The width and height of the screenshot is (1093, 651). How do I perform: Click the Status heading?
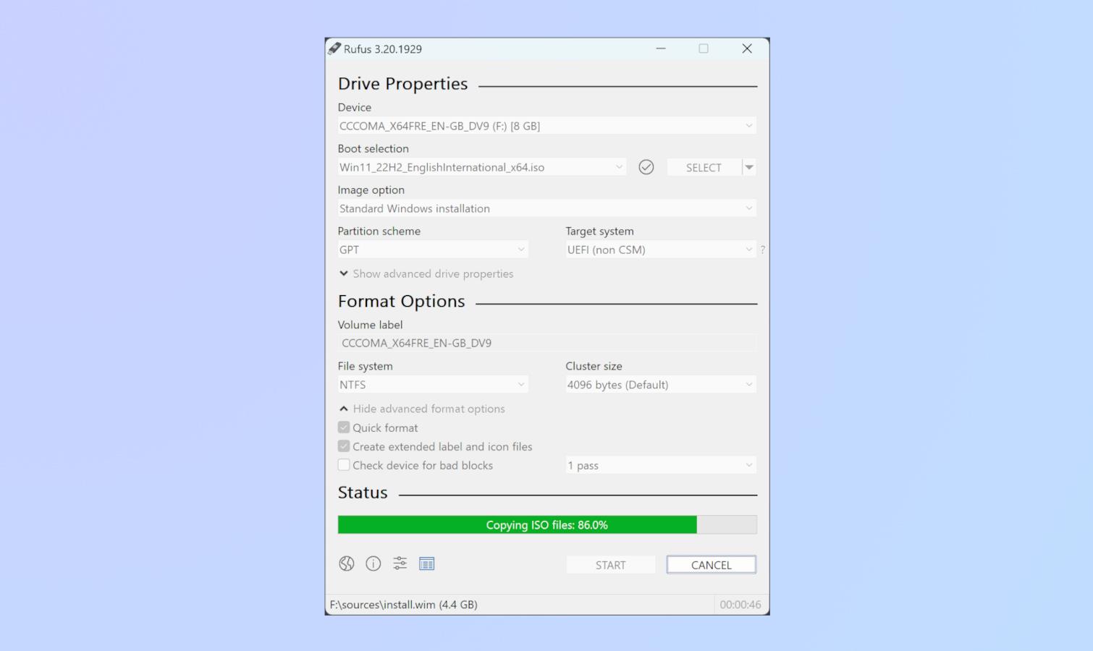[363, 493]
